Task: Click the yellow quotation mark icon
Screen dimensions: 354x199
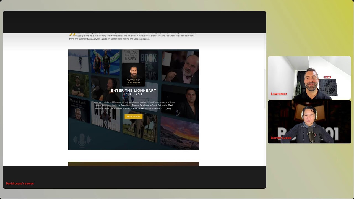Action: 72,35
